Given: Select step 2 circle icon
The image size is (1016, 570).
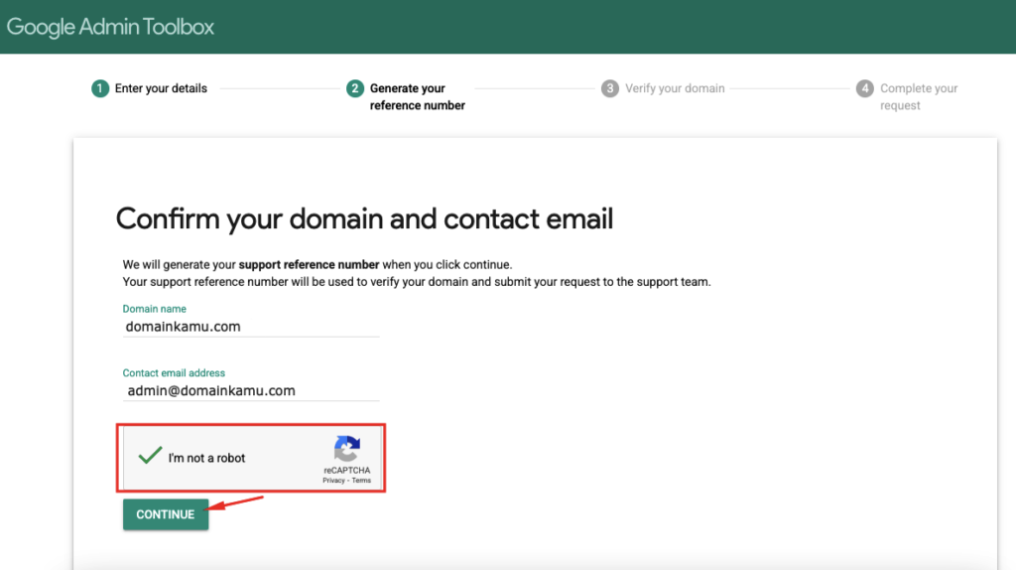Looking at the screenshot, I should click(354, 88).
